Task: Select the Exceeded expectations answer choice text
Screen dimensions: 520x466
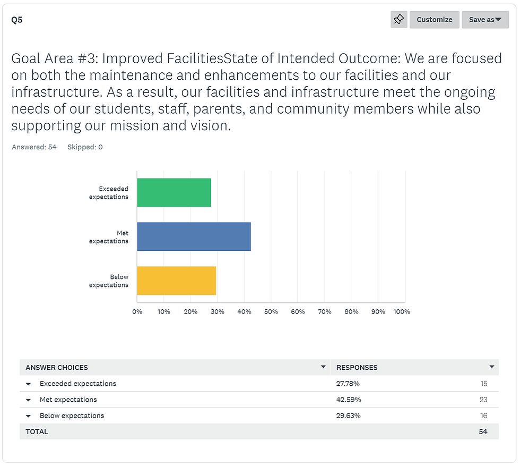Action: pos(78,384)
